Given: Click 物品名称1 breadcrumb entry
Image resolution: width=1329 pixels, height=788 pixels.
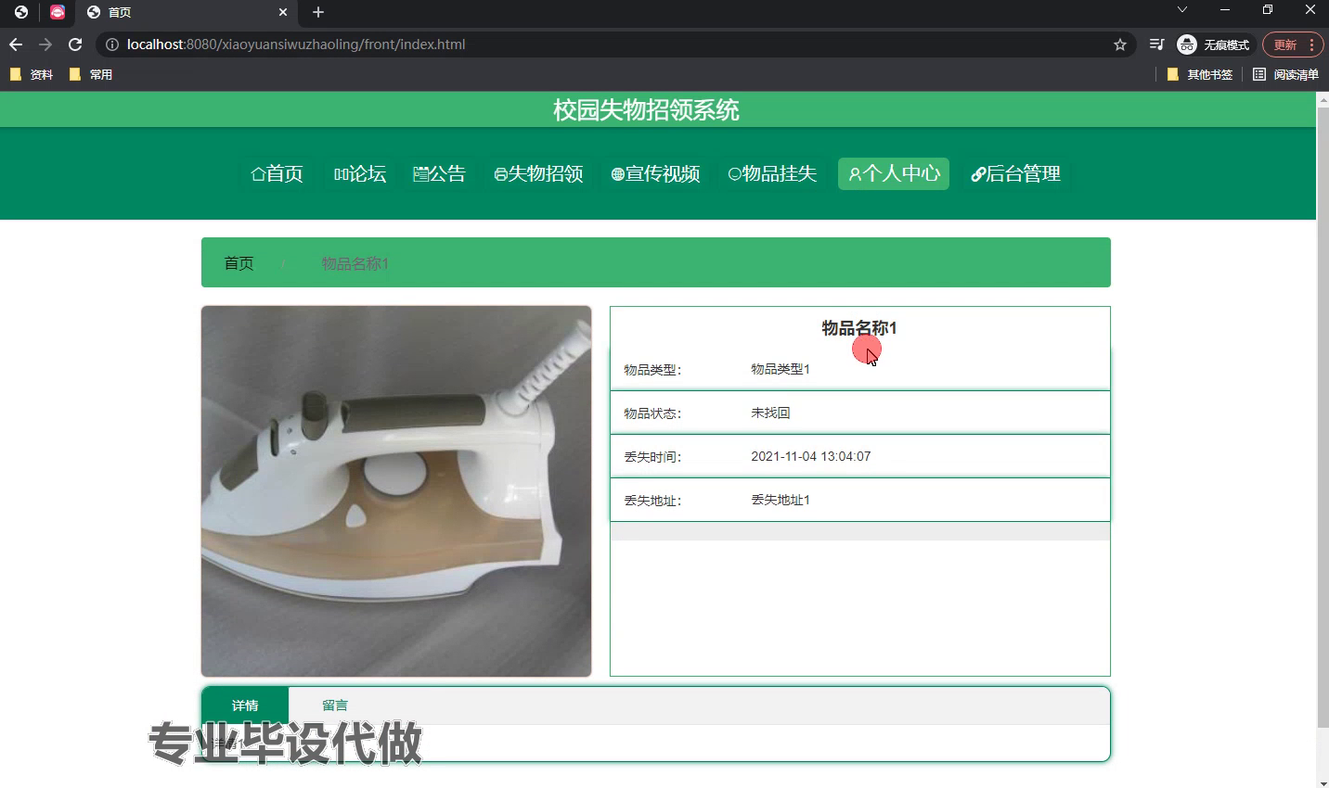Looking at the screenshot, I should [x=355, y=263].
